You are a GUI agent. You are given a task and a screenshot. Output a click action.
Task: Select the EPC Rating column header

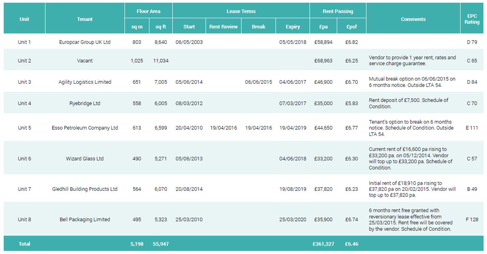click(x=471, y=19)
